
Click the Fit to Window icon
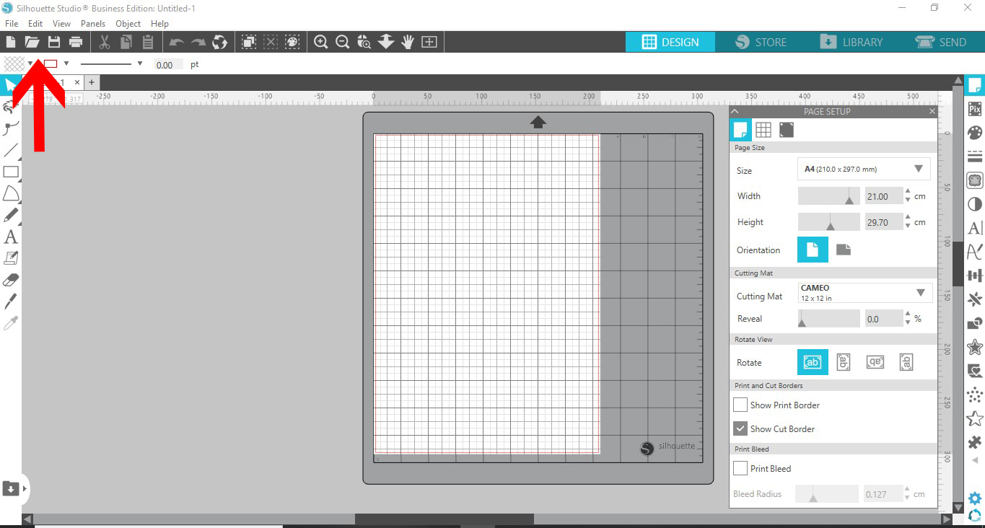point(429,42)
